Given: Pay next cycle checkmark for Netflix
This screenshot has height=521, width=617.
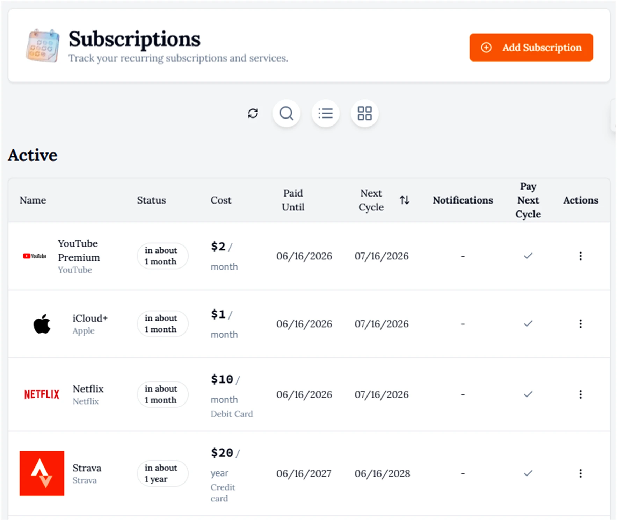Looking at the screenshot, I should [528, 394].
